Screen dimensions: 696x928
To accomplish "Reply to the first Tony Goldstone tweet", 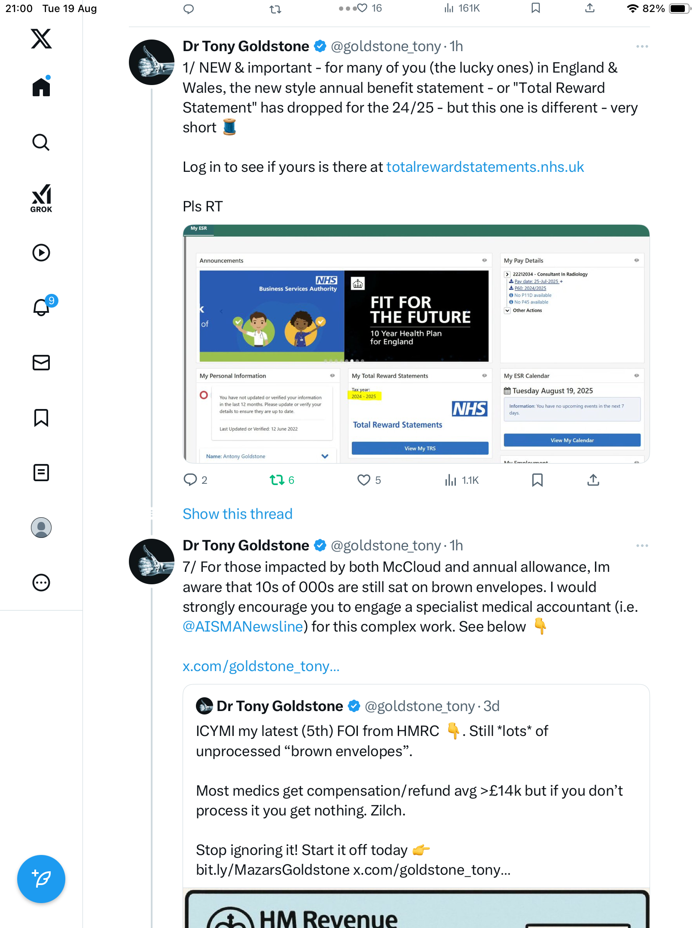I will click(190, 480).
